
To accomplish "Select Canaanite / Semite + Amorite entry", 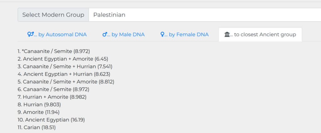I will point(66,82).
